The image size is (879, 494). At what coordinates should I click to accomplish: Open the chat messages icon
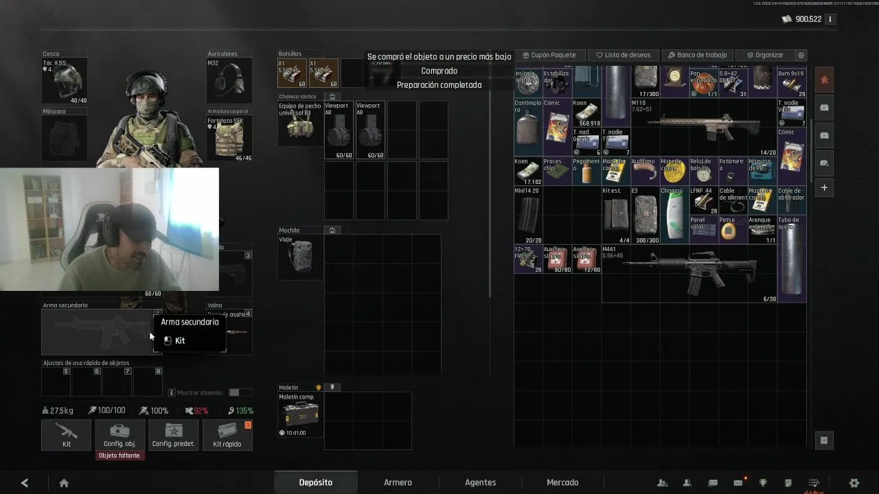713,483
